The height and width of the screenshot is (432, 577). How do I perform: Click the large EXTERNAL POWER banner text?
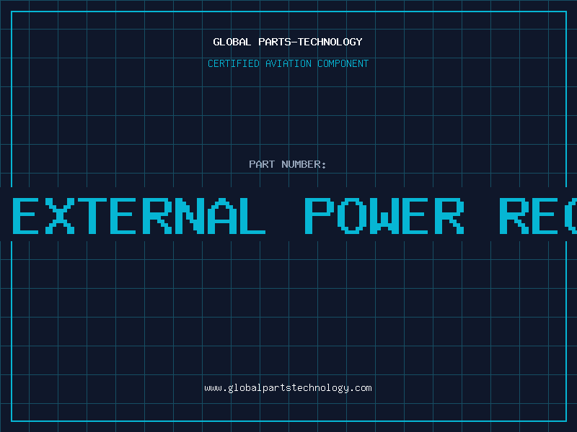pyautogui.click(x=294, y=216)
